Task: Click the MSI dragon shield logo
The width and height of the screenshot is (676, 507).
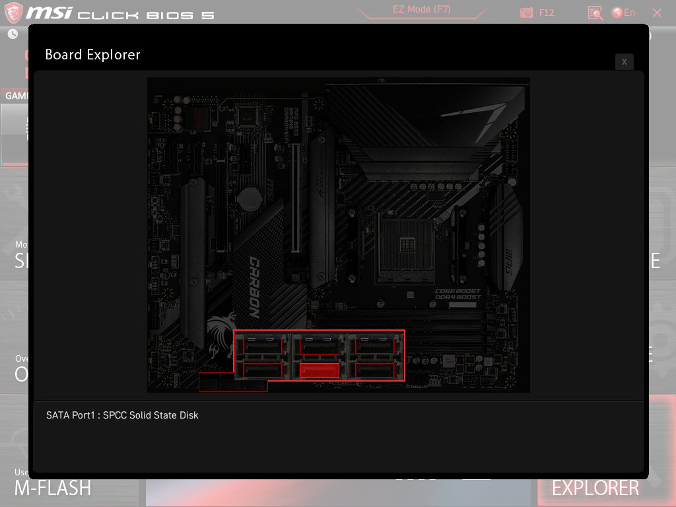Action: [13, 13]
